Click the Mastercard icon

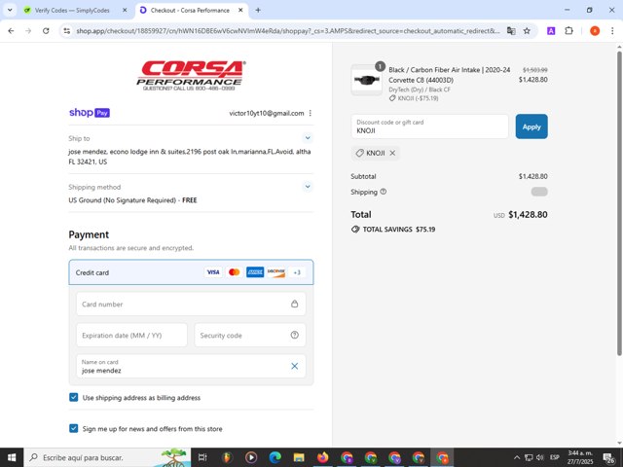click(x=234, y=272)
